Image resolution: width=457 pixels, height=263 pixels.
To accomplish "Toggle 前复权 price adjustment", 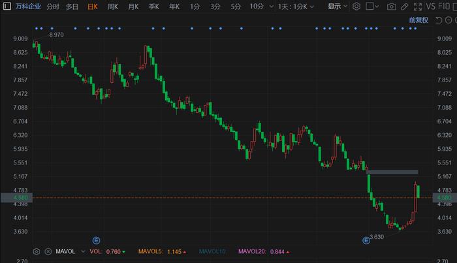I will coord(418,20).
